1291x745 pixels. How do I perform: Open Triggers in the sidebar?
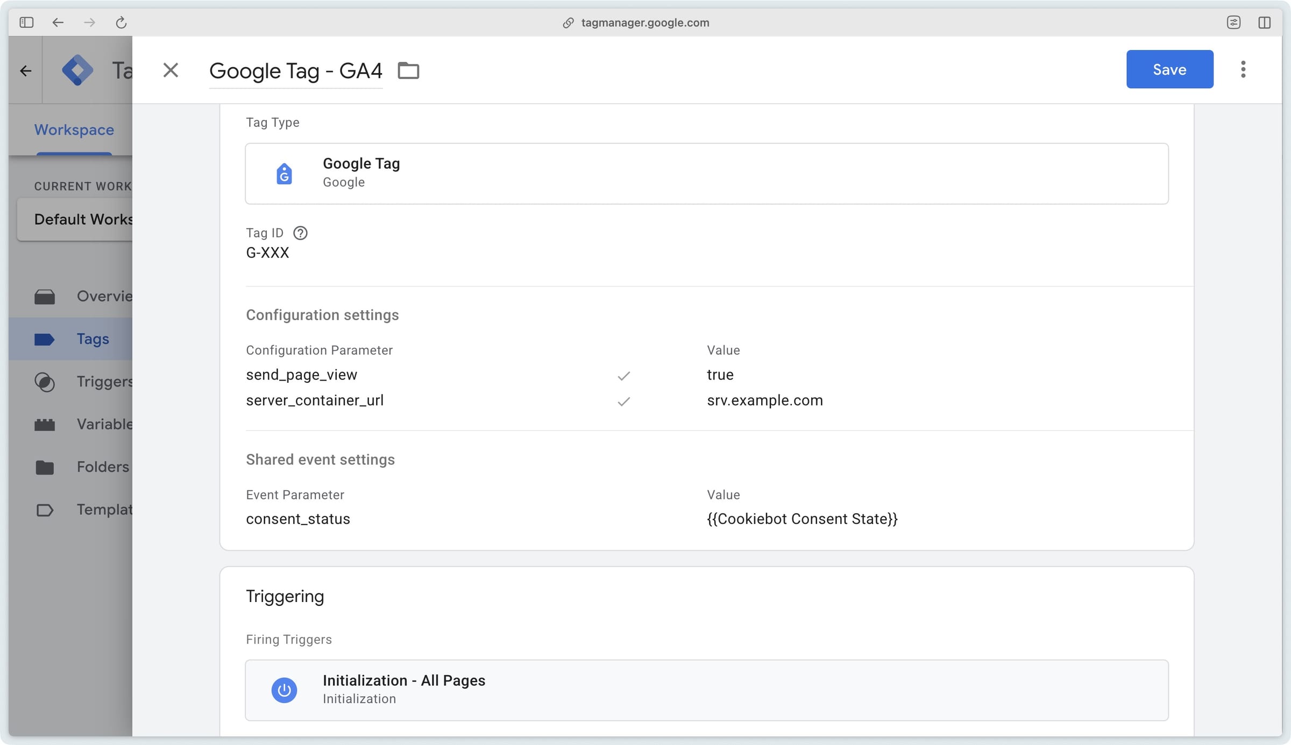(x=70, y=381)
